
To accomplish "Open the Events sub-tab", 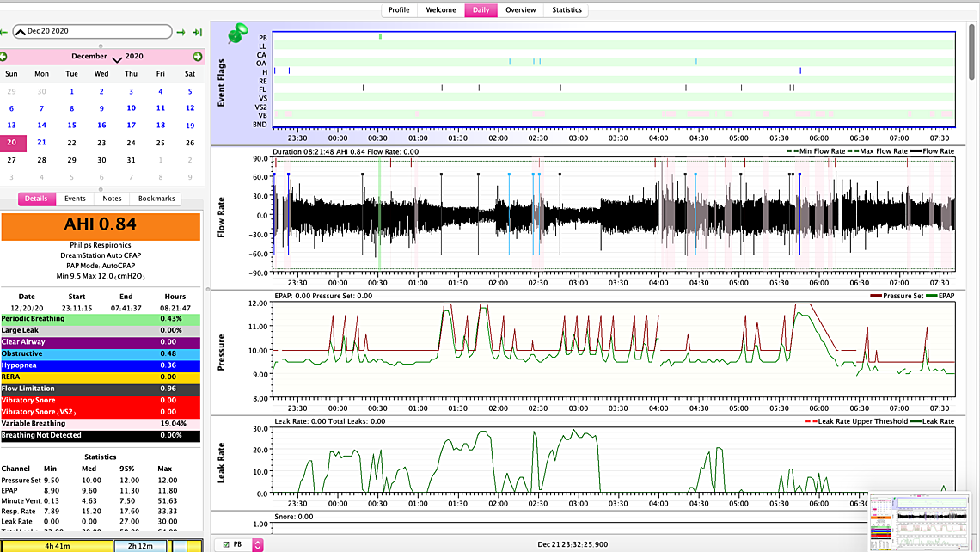I will click(75, 199).
